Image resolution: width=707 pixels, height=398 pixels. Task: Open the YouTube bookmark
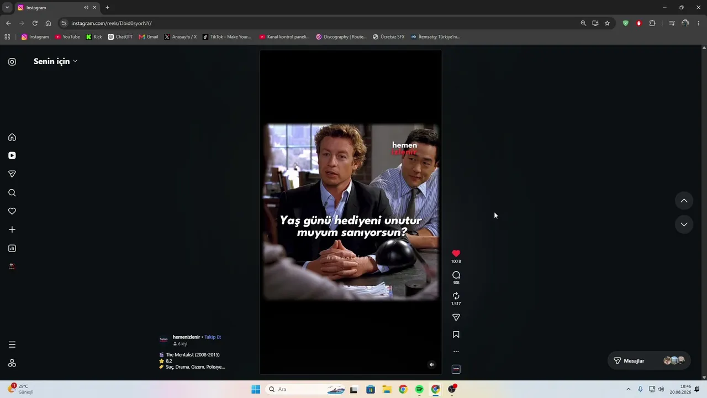click(x=67, y=37)
